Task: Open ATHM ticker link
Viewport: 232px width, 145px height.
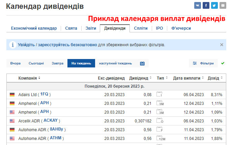Action: click(56, 138)
